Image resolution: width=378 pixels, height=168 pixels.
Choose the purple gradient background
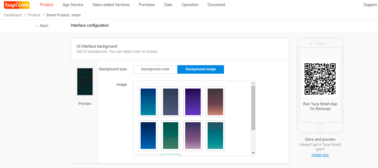(x=193, y=102)
